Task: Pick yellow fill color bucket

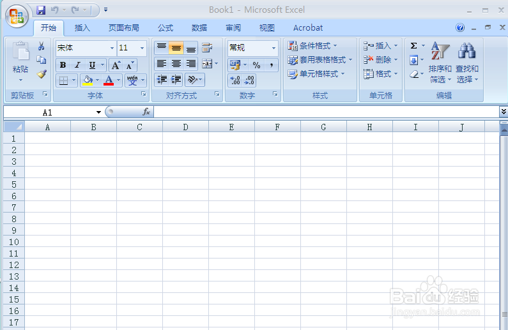Action: (88, 80)
